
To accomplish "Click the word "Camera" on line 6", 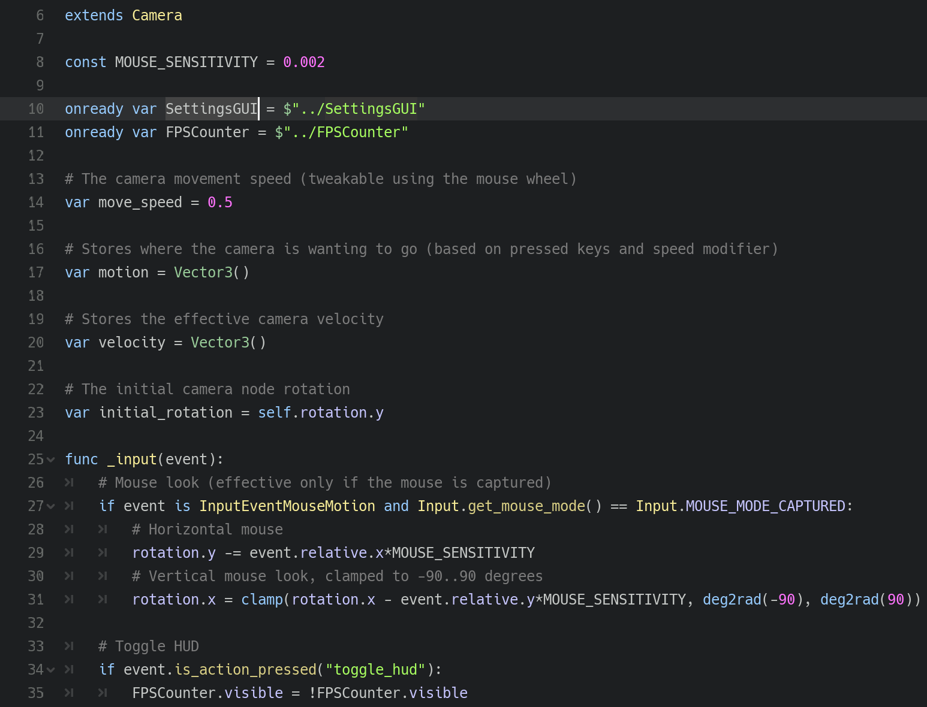I will (157, 16).
